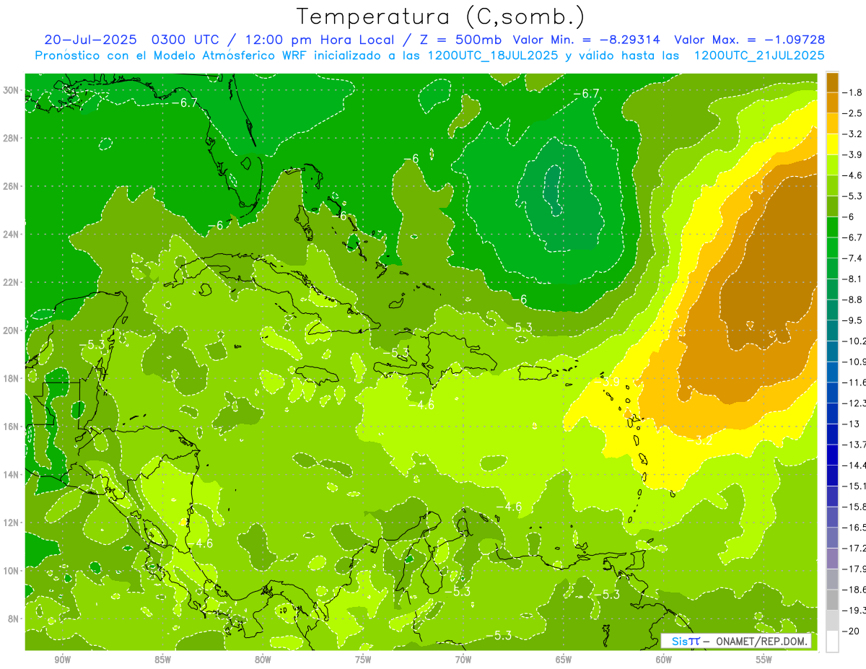
Task: Click the '-13' colorbar label
Action: [x=852, y=424]
